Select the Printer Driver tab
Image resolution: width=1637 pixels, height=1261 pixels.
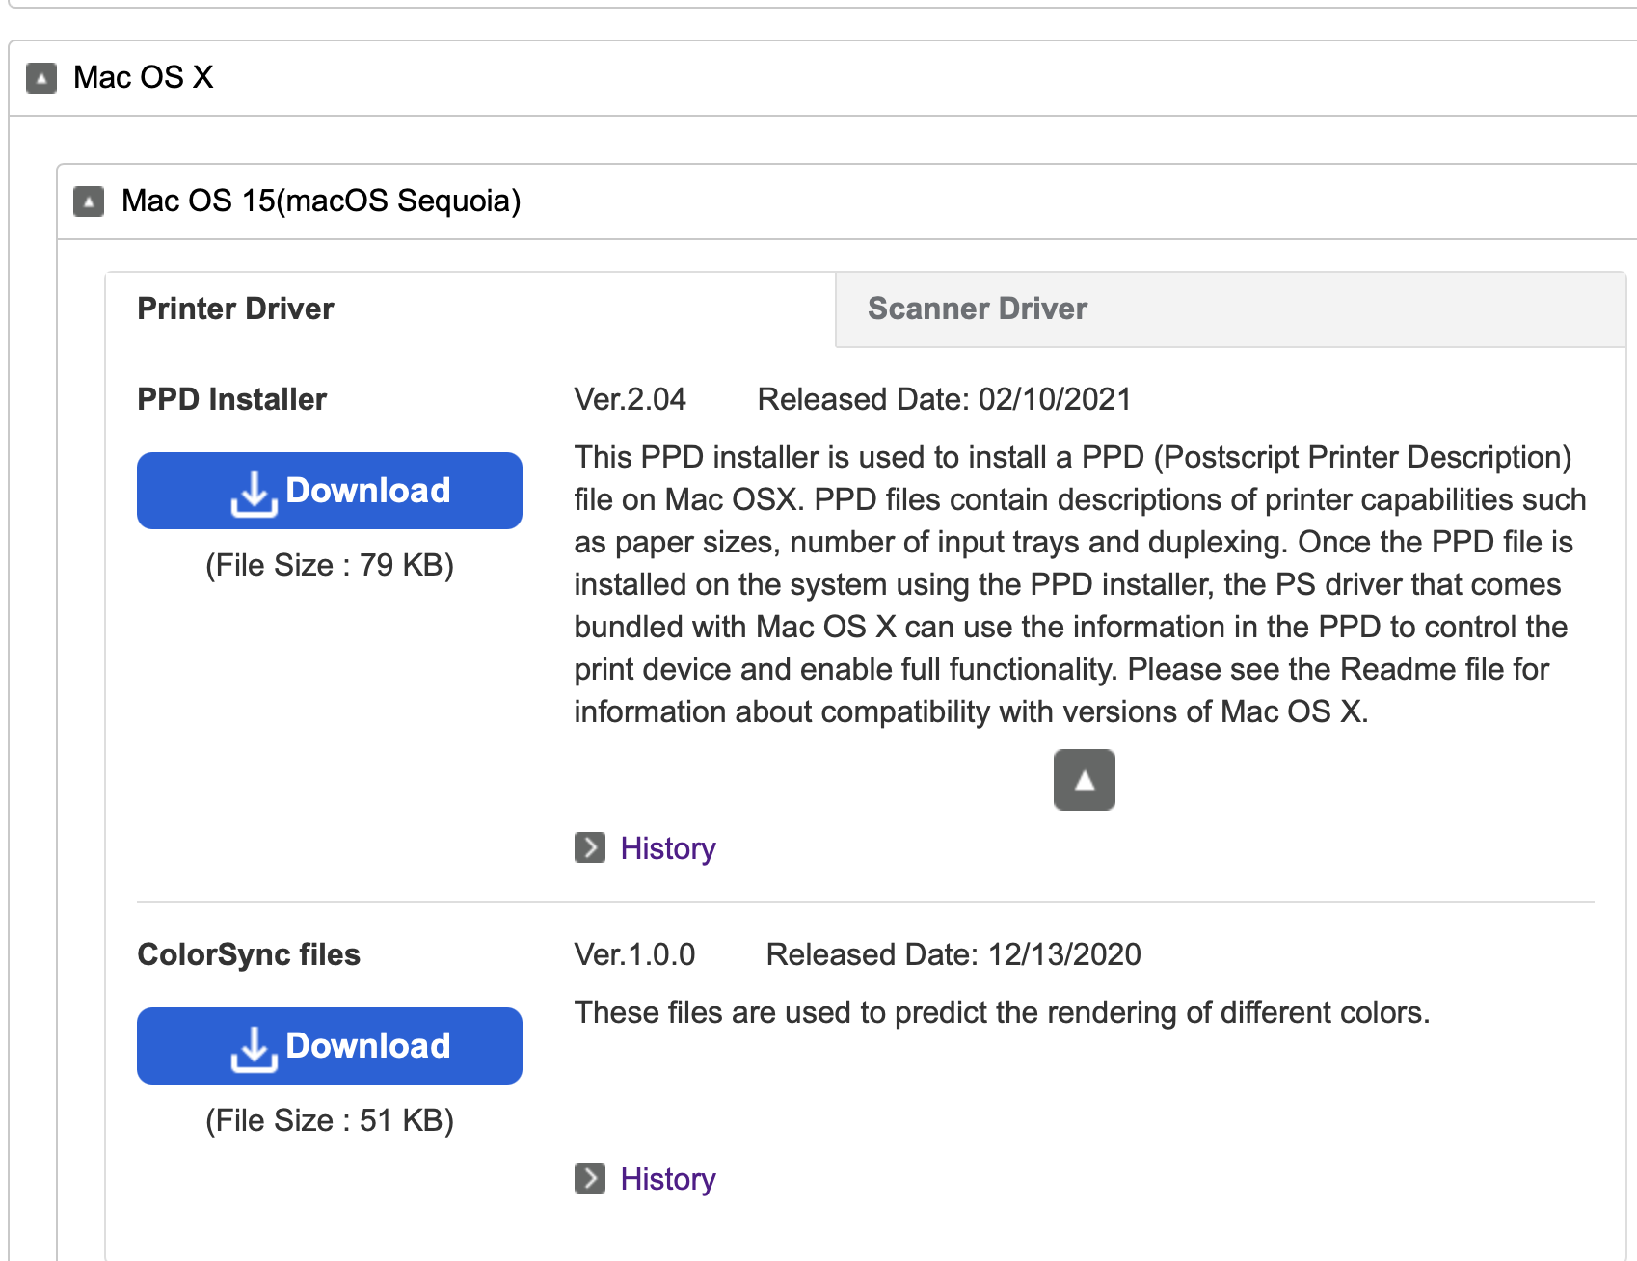235,309
